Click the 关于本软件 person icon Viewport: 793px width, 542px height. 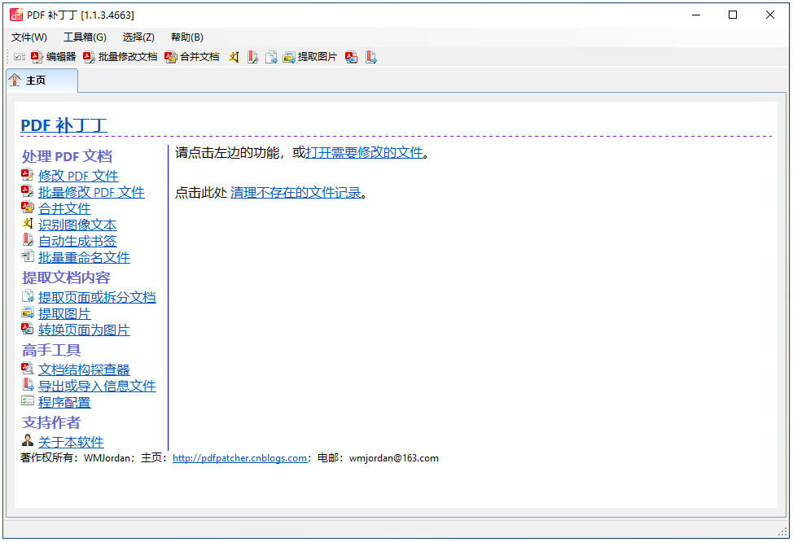point(27,441)
